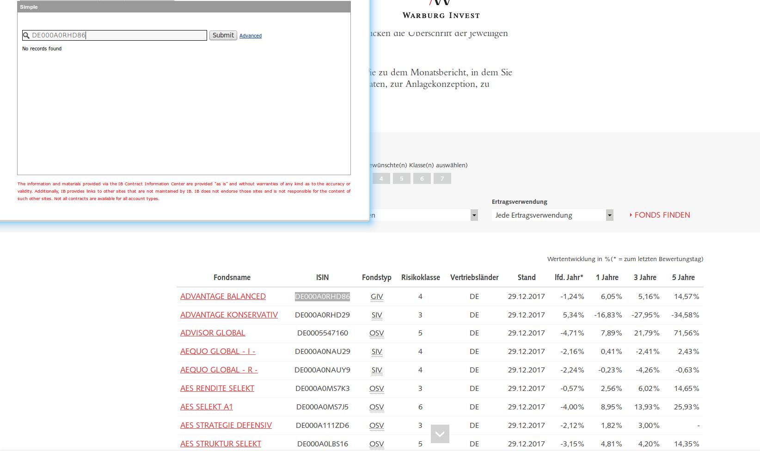Click ISIN DE0005547160 cell

(x=323, y=333)
